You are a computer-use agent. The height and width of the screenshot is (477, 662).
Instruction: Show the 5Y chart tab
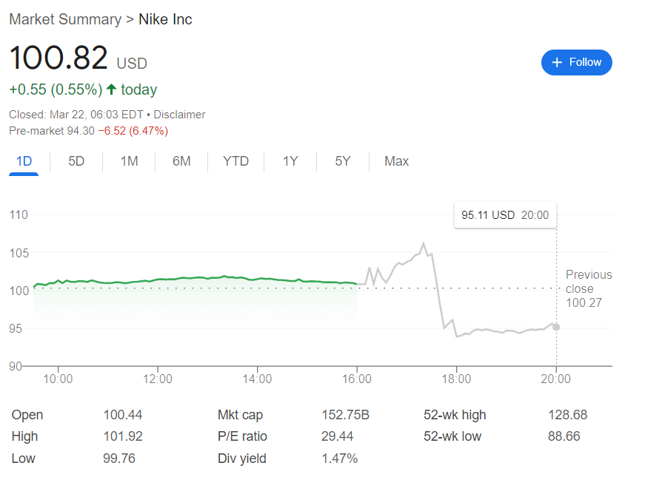click(x=343, y=161)
